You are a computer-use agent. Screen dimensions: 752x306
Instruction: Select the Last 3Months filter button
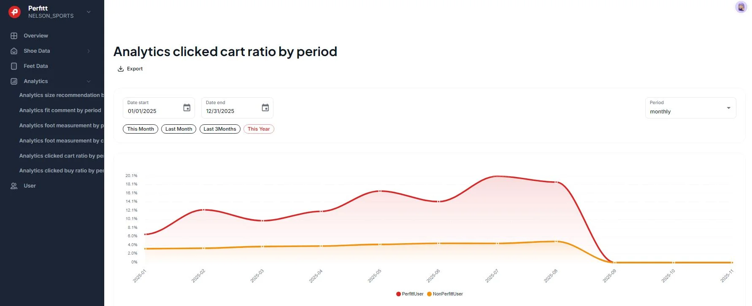coord(220,129)
